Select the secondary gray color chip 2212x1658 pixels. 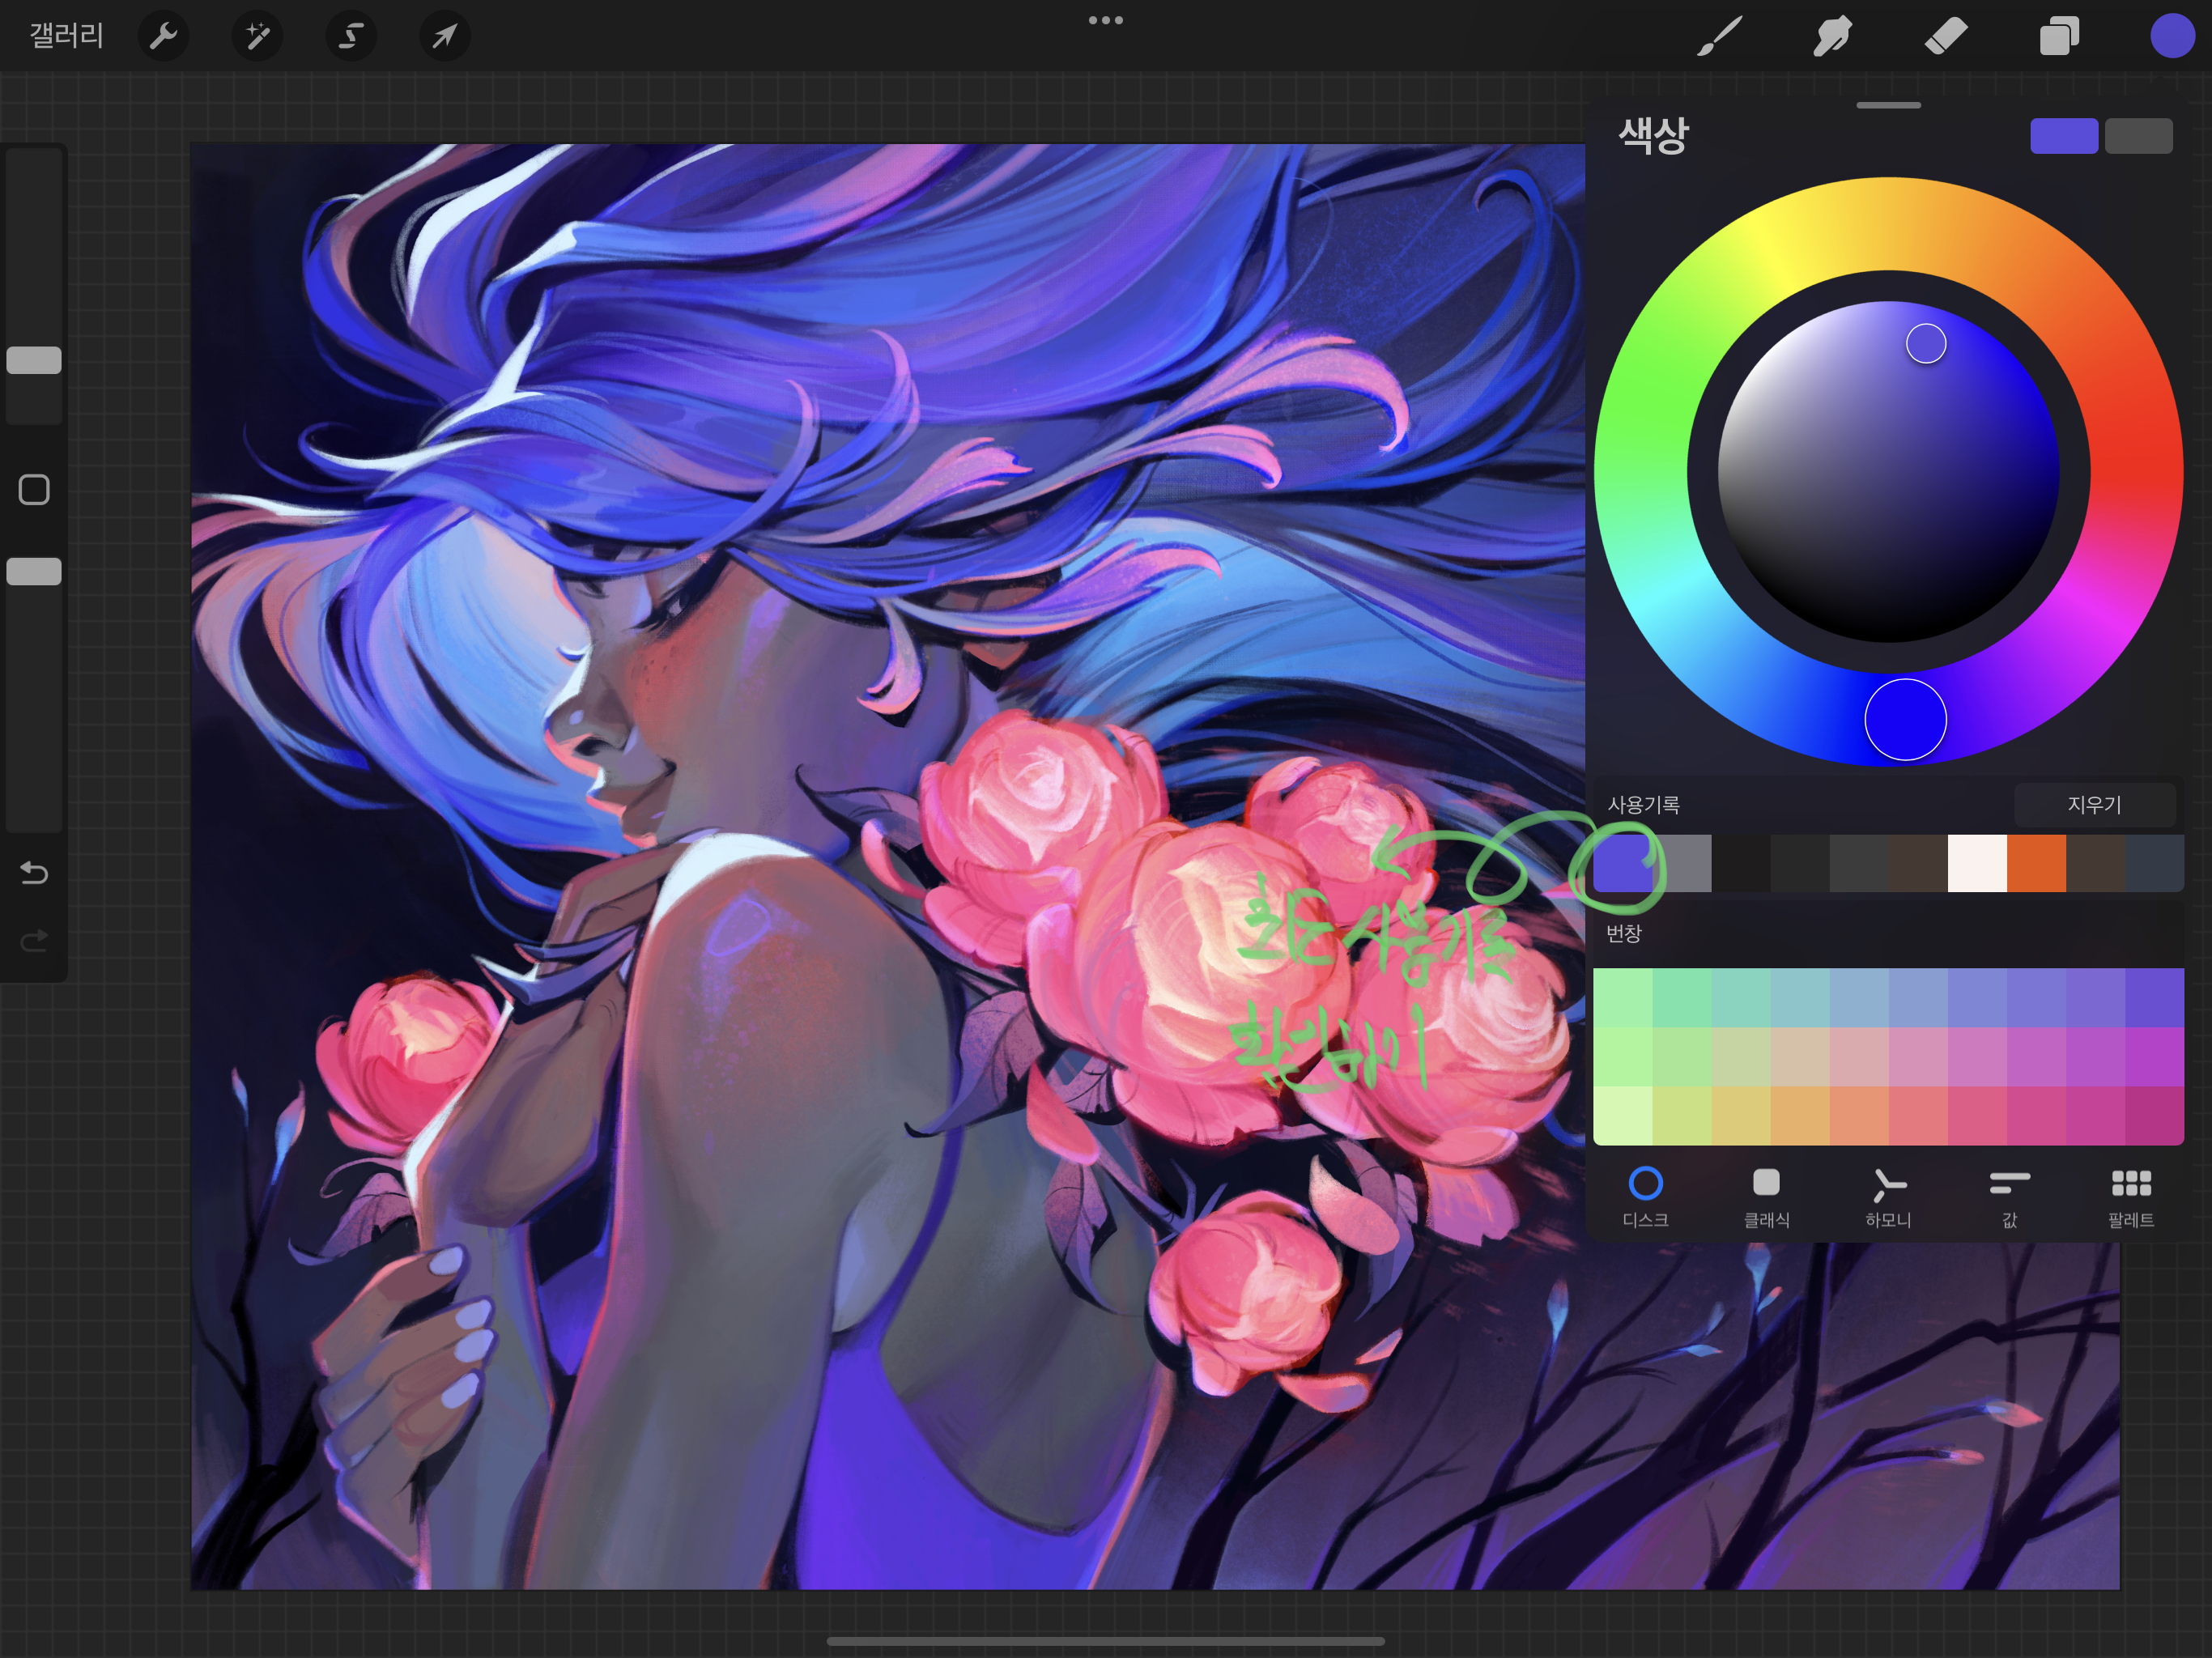tap(2138, 136)
